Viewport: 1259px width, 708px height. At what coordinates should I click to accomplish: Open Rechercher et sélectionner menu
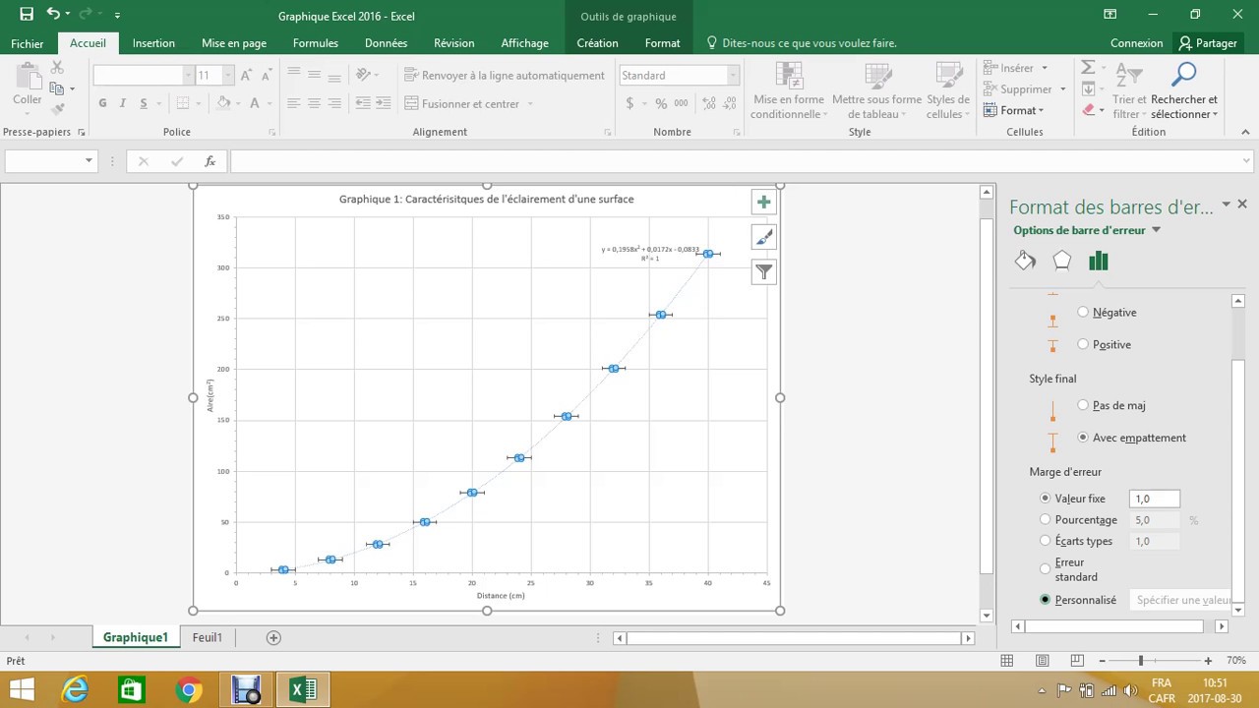pyautogui.click(x=1184, y=90)
